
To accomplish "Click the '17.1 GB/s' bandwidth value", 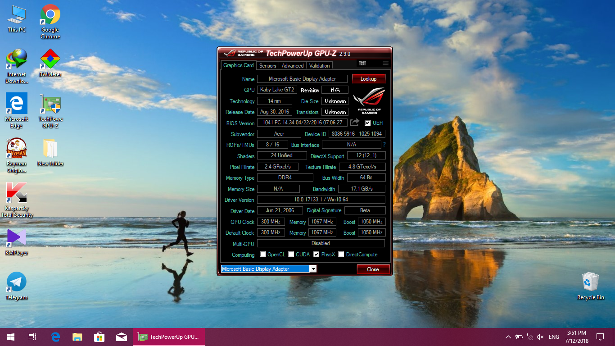I will [x=362, y=189].
